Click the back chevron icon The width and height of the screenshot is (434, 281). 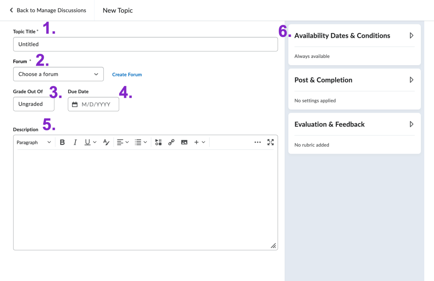[11, 10]
